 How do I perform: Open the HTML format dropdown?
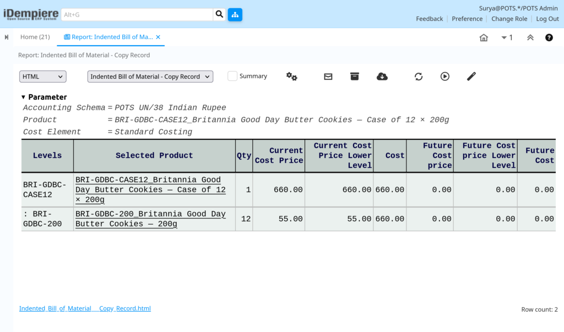(43, 77)
